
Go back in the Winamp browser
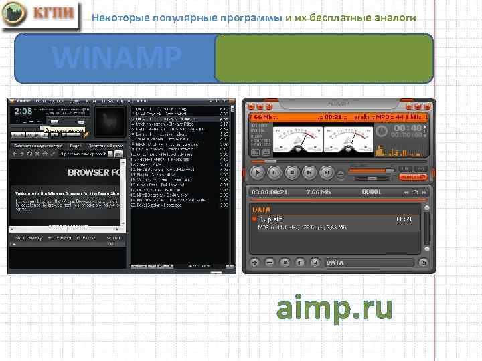click(x=15, y=154)
